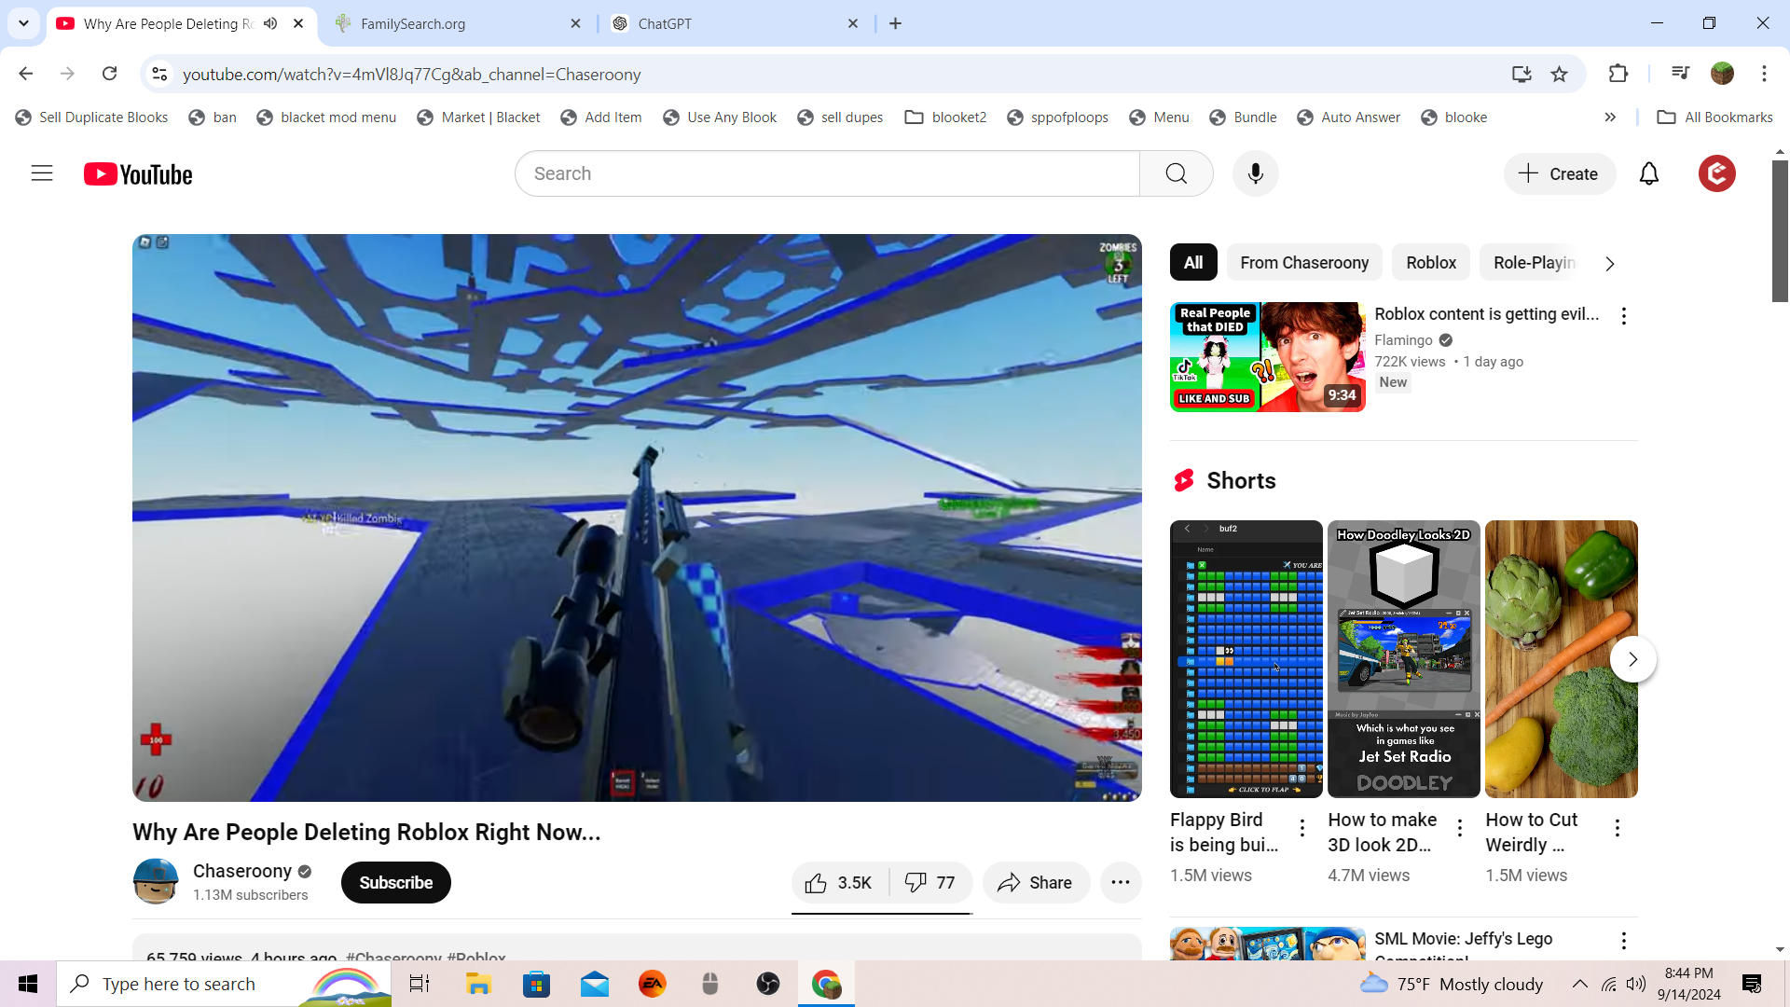Subscribe to Chaseroony channel
The height and width of the screenshot is (1007, 1790).
(x=395, y=882)
